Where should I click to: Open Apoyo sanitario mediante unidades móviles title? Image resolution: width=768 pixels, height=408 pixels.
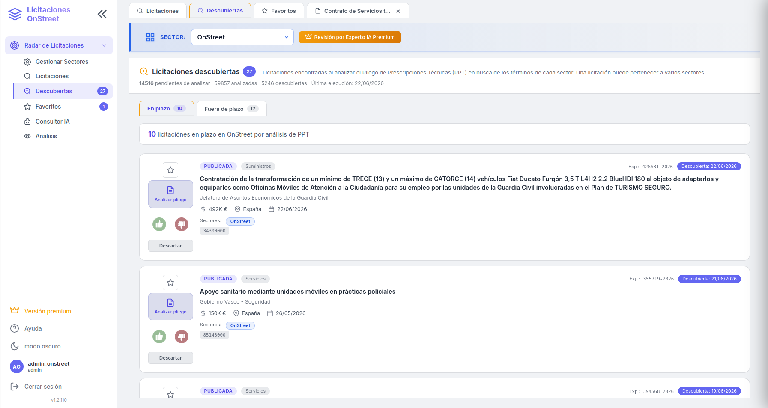[x=298, y=292]
